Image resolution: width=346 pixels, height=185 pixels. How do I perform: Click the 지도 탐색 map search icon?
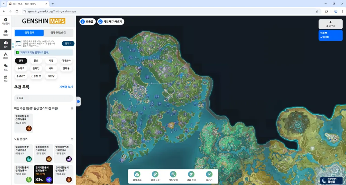click(173, 175)
